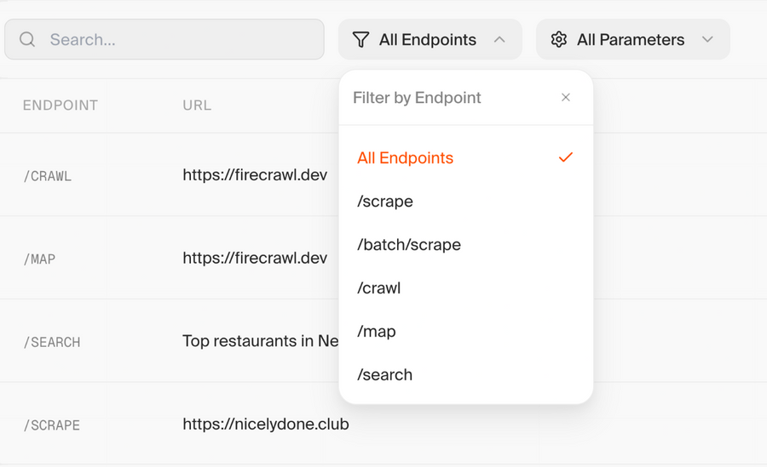Open the All Parameters dropdown
This screenshot has width=767, height=467.
pos(632,40)
